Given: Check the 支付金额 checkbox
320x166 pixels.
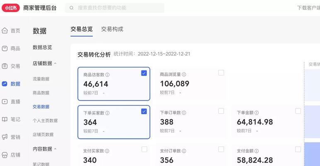Looking at the screenshot, I should (x=298, y=149).
